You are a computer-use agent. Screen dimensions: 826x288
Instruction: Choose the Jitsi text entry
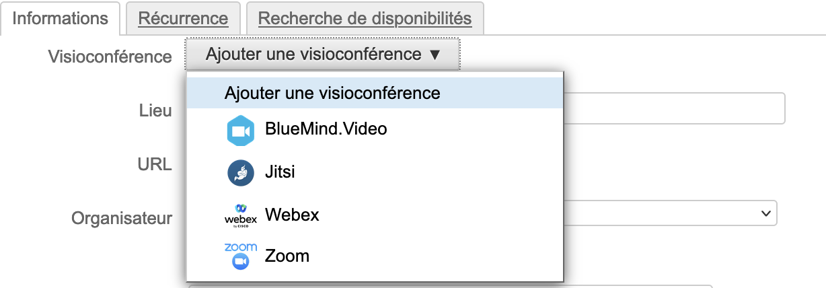click(x=280, y=172)
